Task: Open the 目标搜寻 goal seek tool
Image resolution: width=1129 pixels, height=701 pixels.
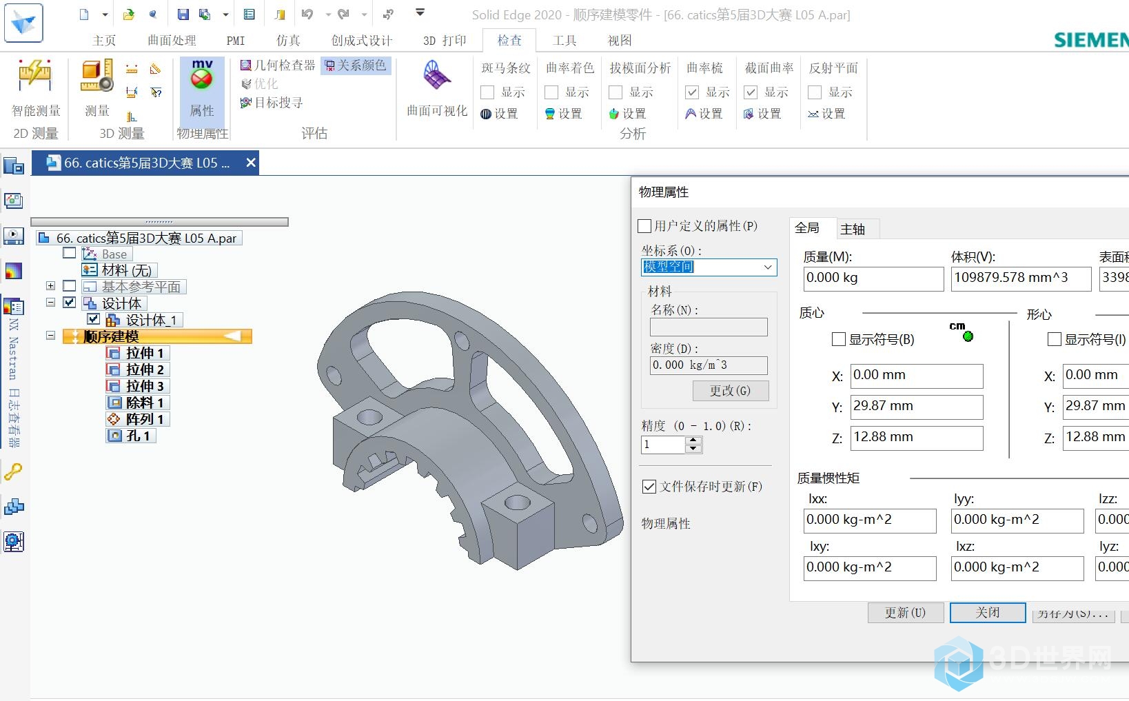Action: (x=272, y=103)
